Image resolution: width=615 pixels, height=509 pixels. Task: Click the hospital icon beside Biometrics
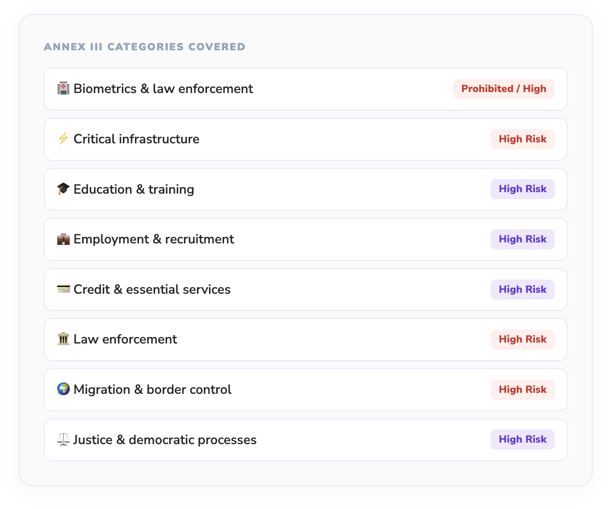click(63, 89)
